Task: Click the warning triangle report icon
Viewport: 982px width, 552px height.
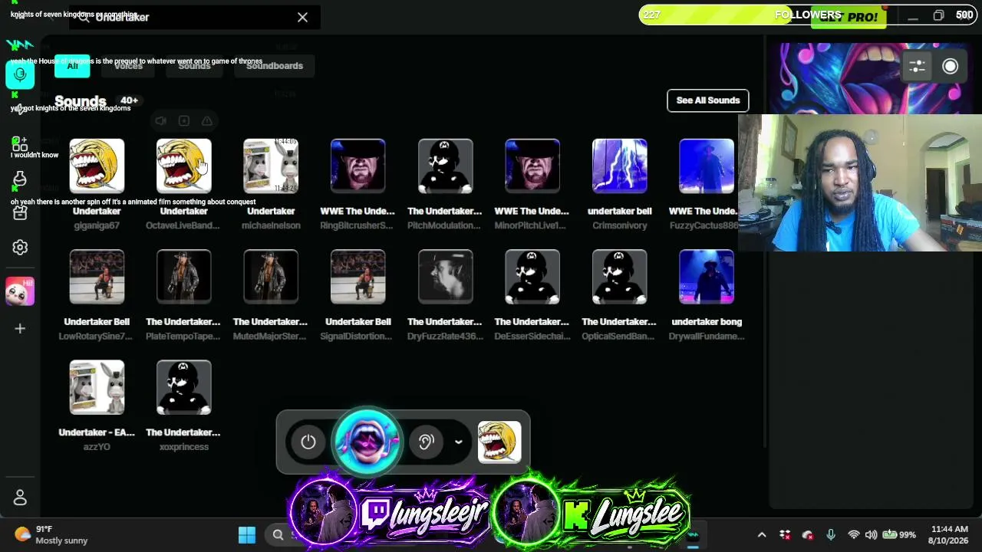Action: coord(207,121)
